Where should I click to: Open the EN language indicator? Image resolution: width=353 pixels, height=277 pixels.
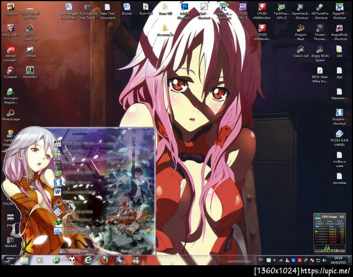tap(261, 260)
